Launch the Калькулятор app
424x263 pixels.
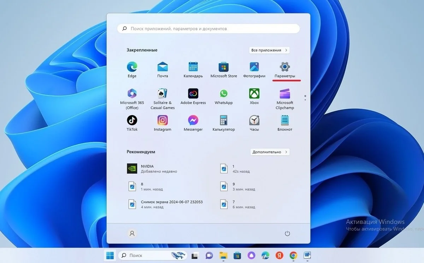point(224,124)
